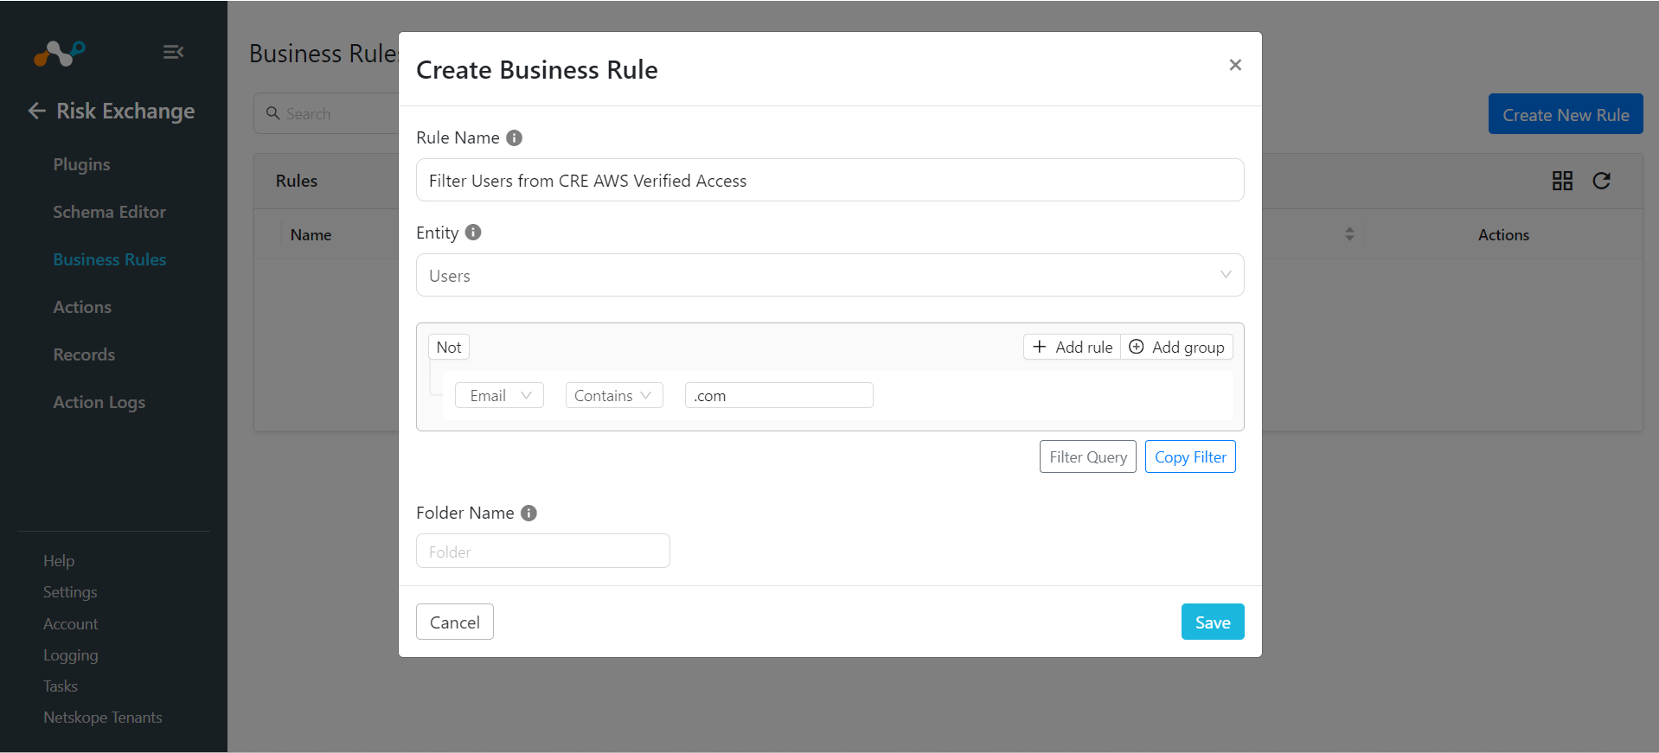Click the Risk Exchange title

tap(125, 111)
